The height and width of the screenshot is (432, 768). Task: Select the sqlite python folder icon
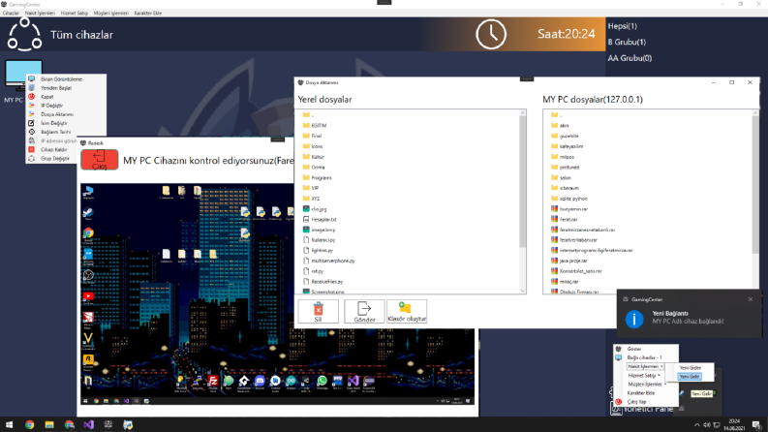tap(554, 199)
